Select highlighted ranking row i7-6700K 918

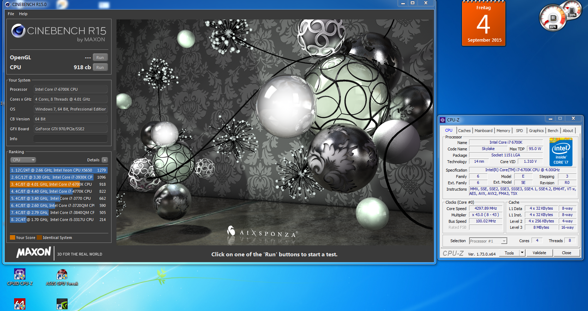point(59,184)
